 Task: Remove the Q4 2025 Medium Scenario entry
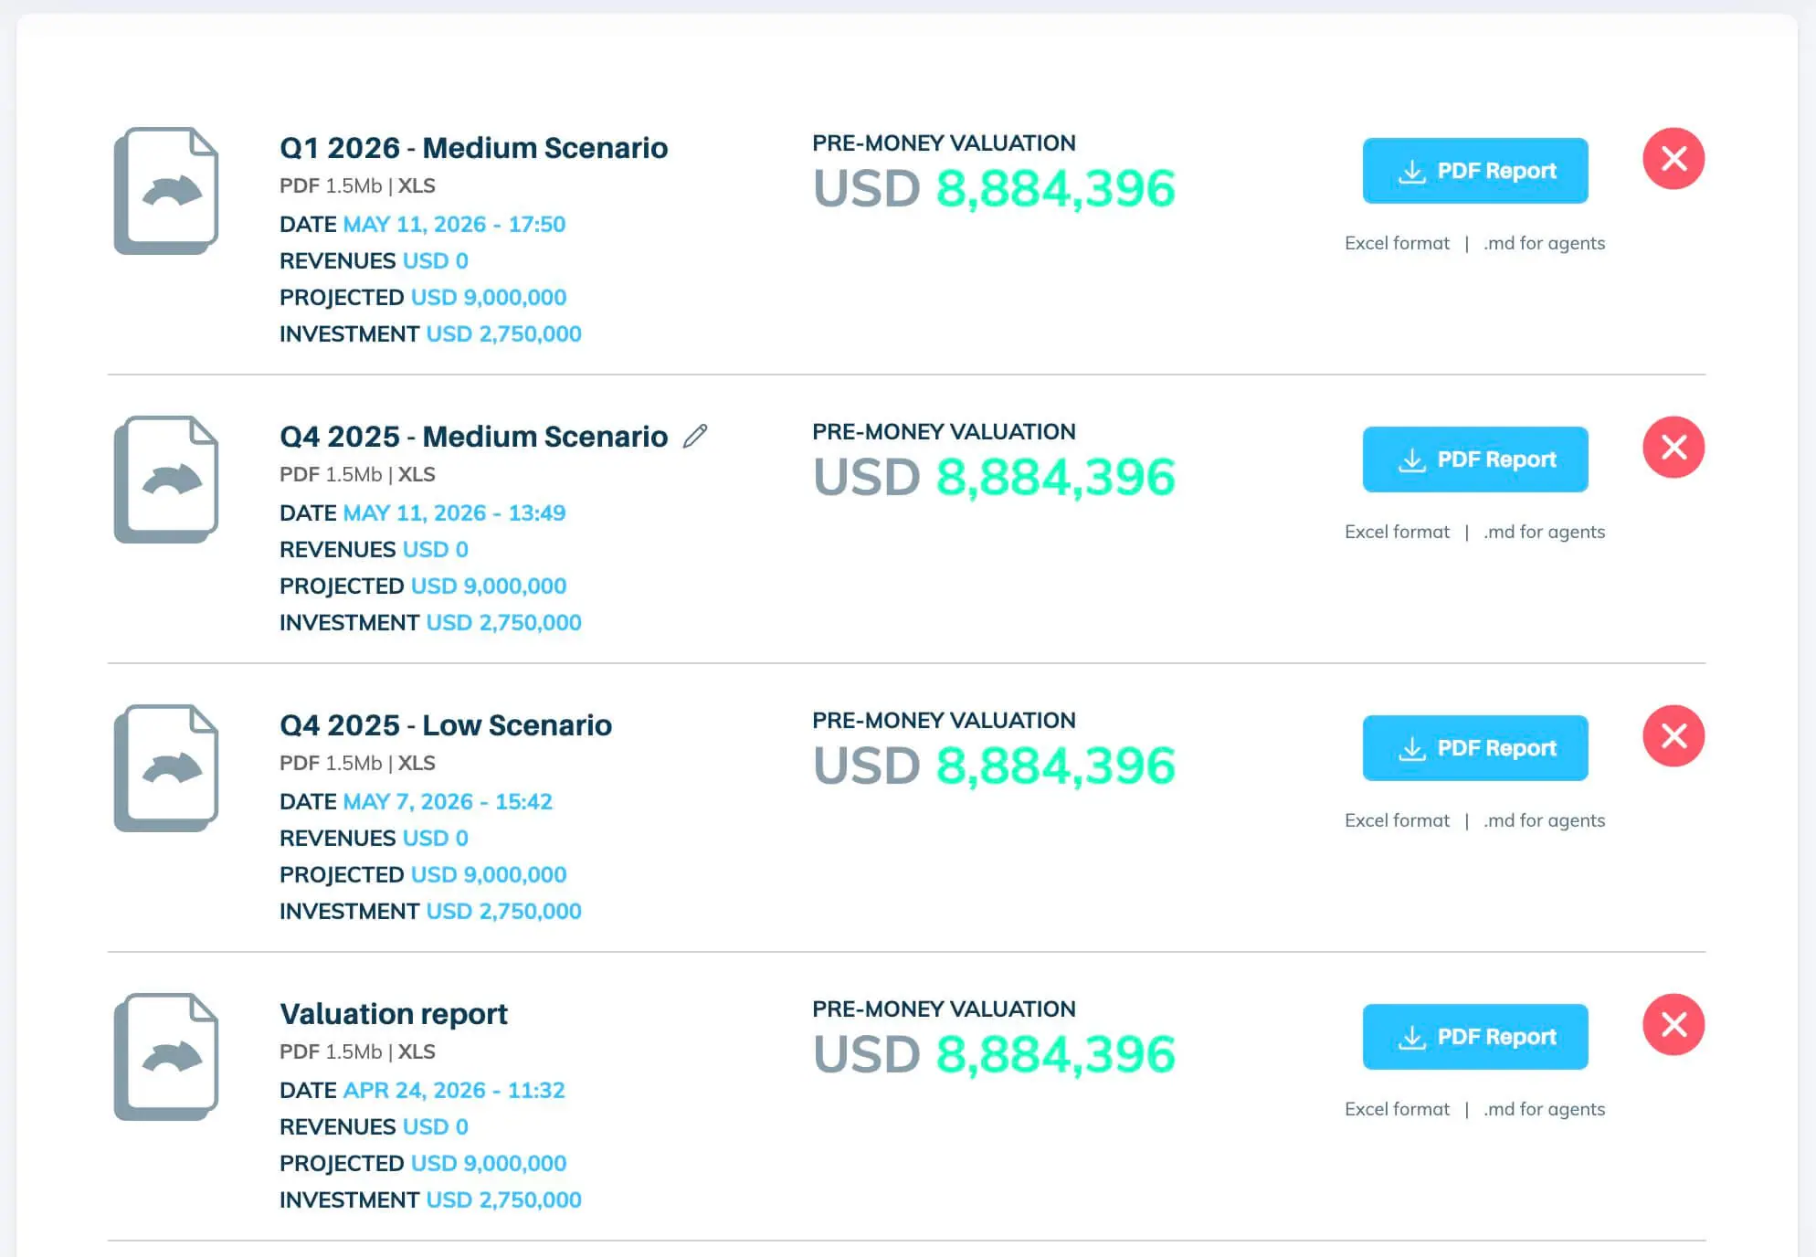click(1673, 448)
